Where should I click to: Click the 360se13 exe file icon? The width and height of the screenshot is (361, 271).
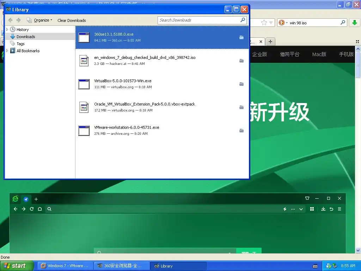pos(84,37)
